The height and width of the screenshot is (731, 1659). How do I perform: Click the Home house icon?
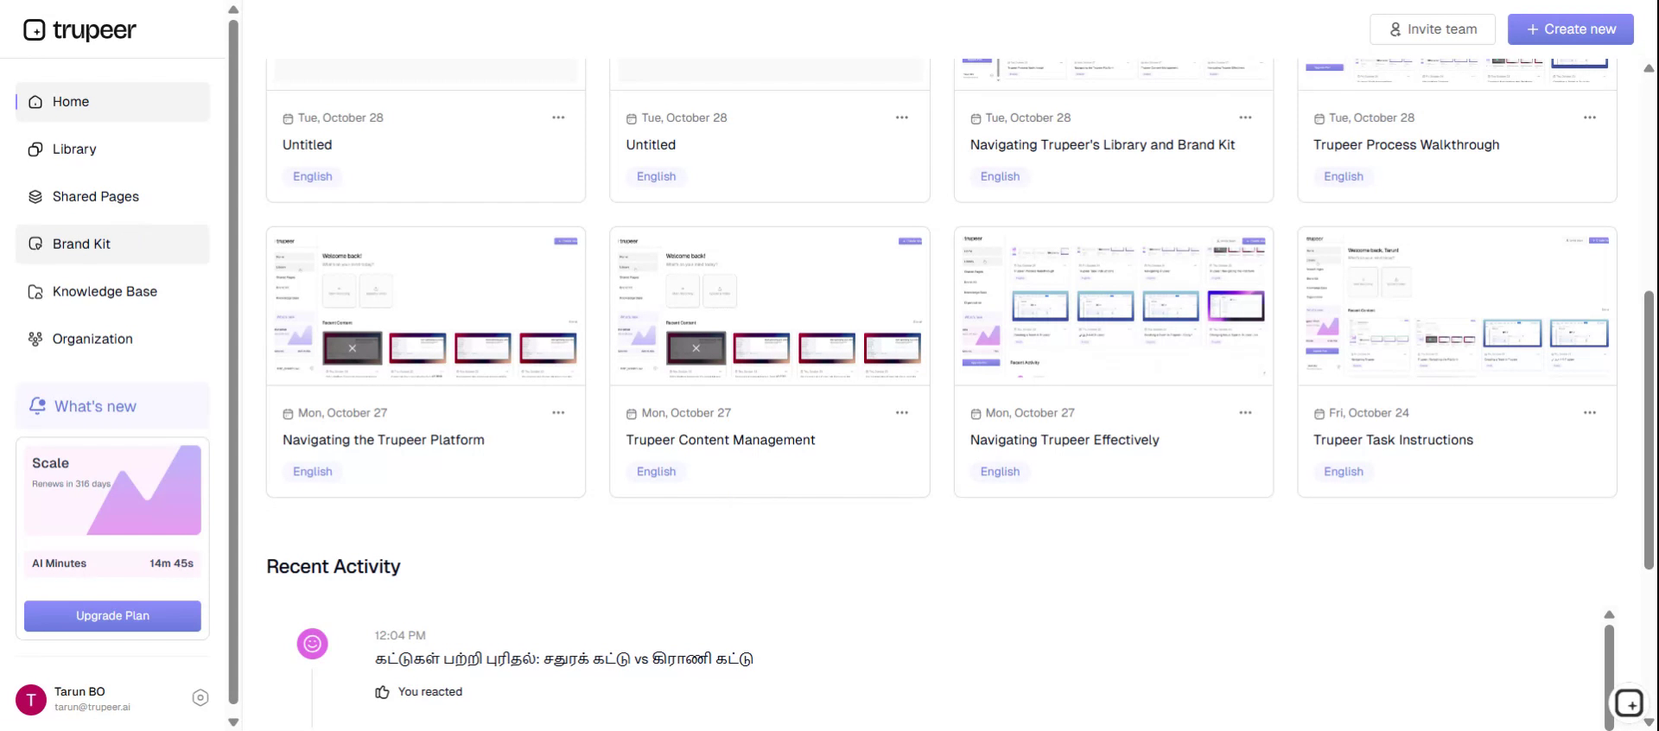tap(35, 102)
